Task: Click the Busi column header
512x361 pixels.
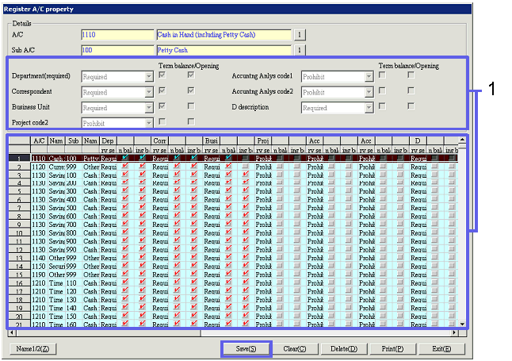Action: click(212, 141)
